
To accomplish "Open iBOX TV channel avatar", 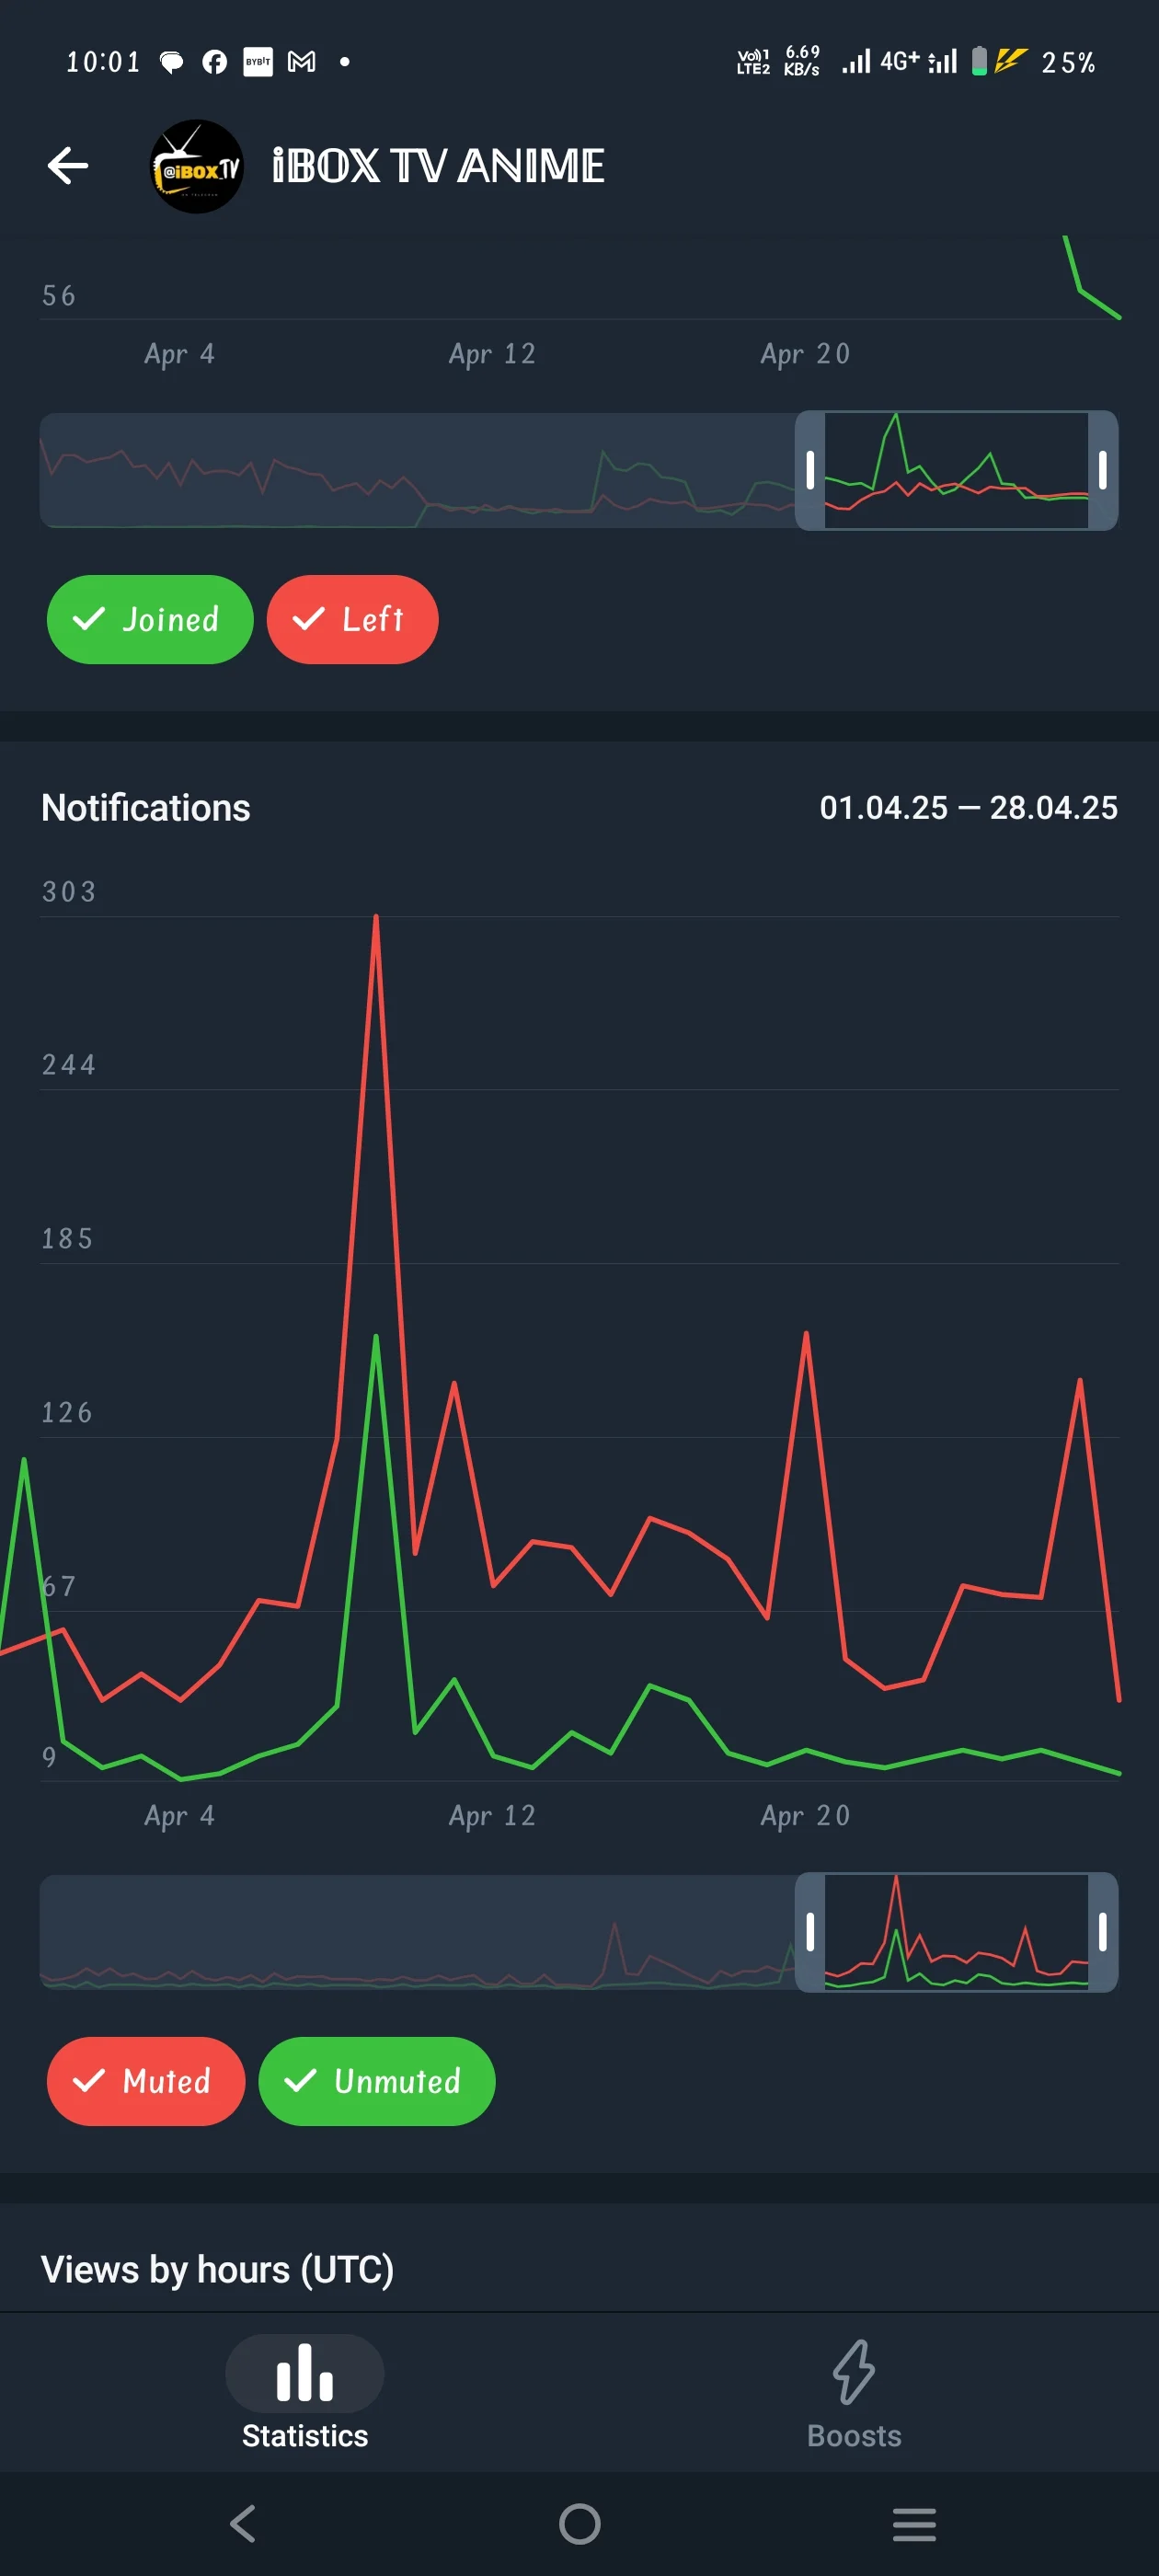I will click(x=196, y=166).
